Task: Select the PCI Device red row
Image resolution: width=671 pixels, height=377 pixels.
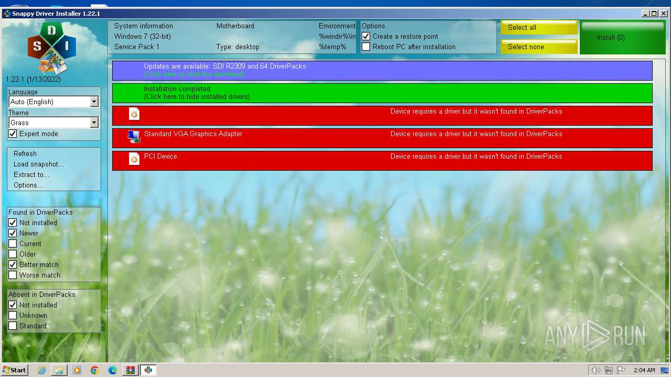Action: [x=382, y=161]
